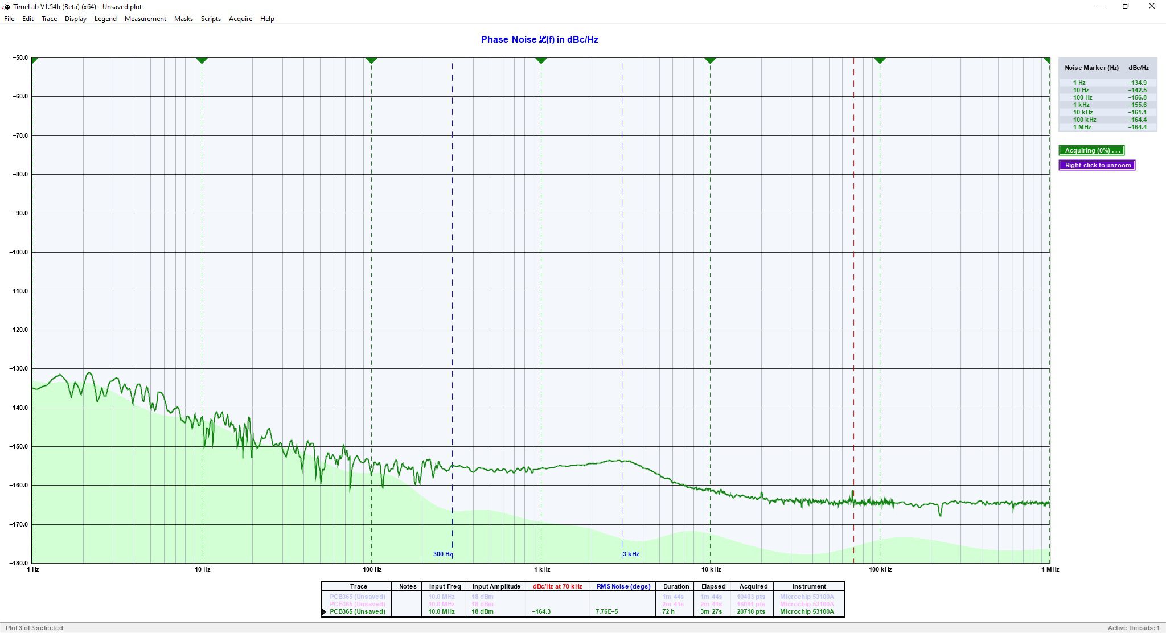Click the green marker triangle at 10 Hz
1166x633 pixels.
202,60
